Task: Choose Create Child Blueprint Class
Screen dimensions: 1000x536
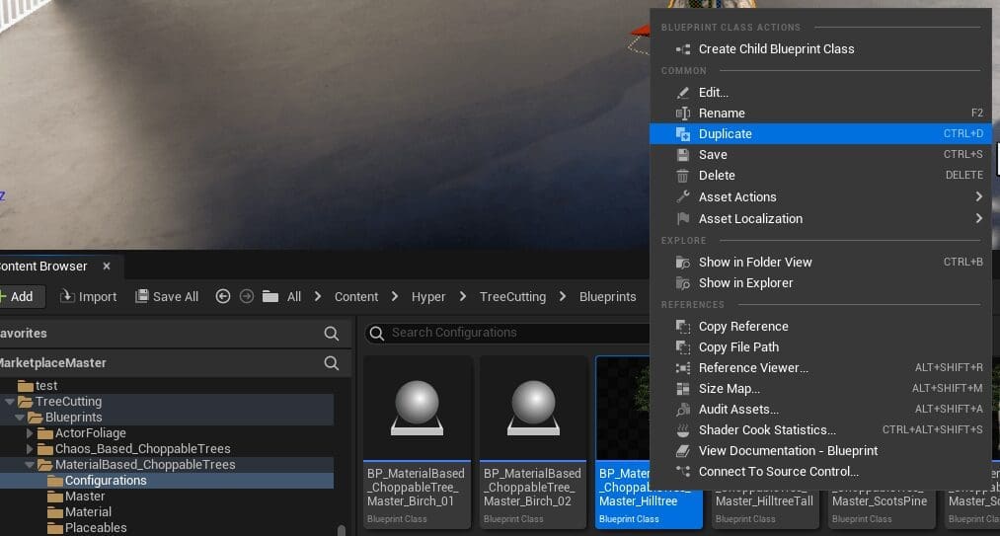Action: [x=776, y=49]
